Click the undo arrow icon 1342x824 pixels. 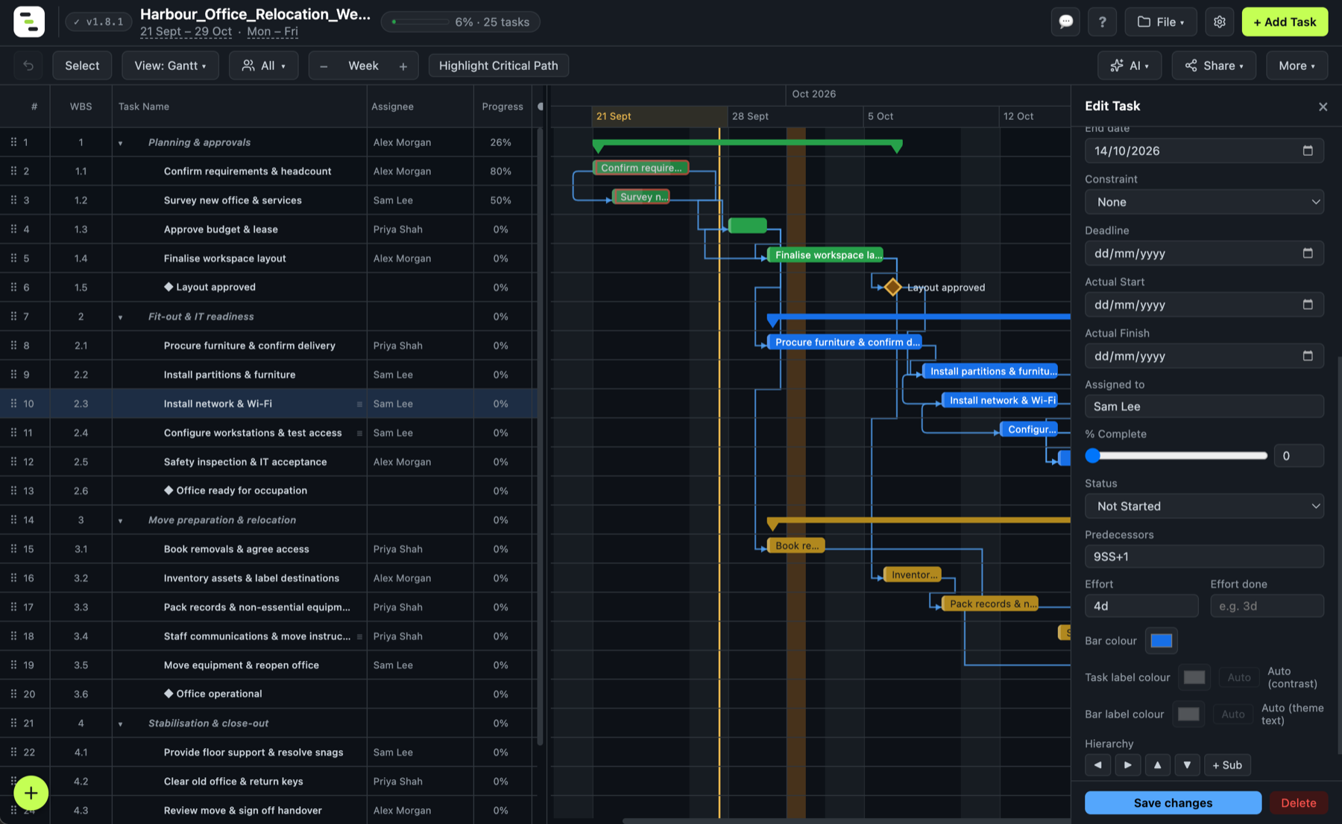(28, 66)
